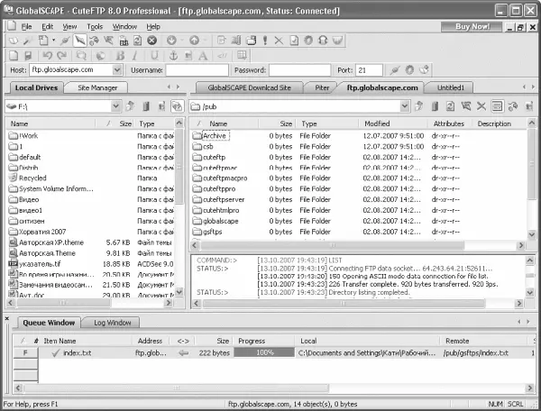This screenshot has height=411, width=541.
Task: Select the cuteftpserver remote folder
Action: click(224, 199)
